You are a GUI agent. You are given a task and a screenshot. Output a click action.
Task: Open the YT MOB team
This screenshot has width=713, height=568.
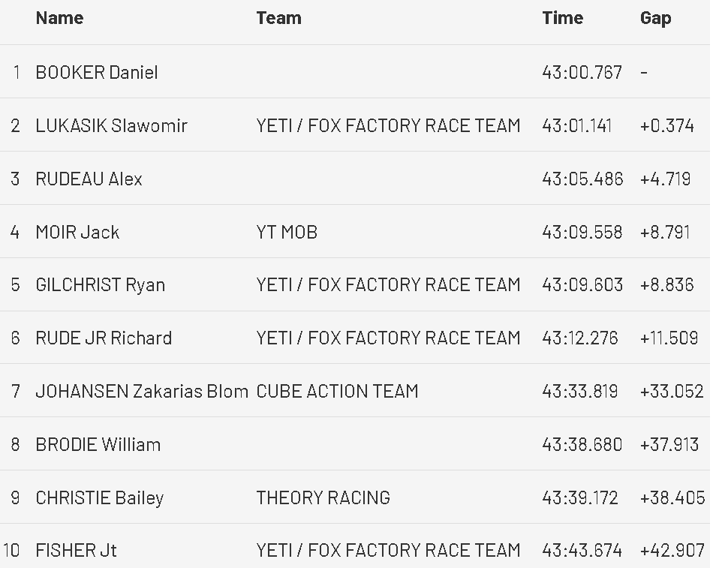[287, 232]
